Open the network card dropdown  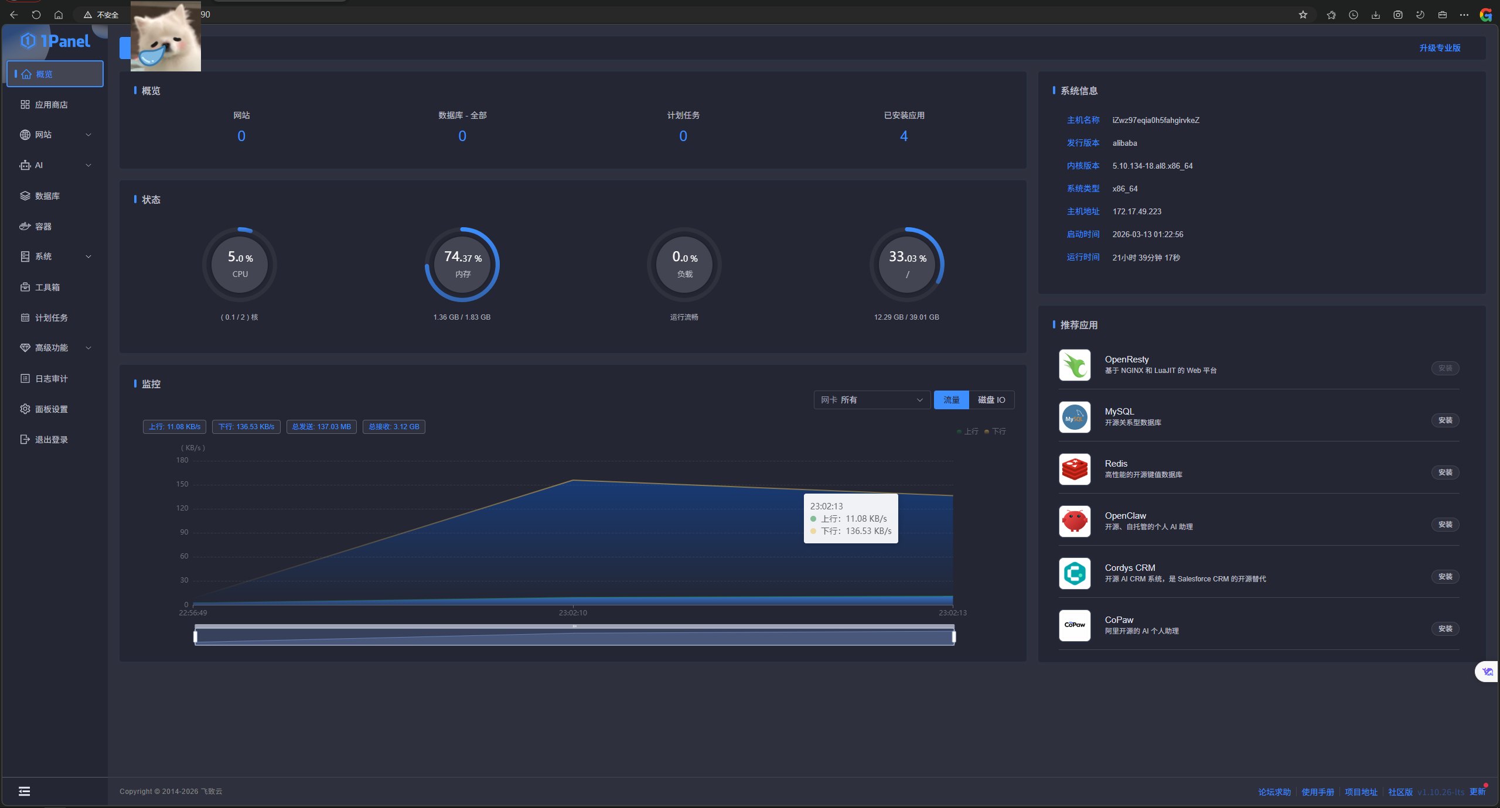tap(871, 400)
